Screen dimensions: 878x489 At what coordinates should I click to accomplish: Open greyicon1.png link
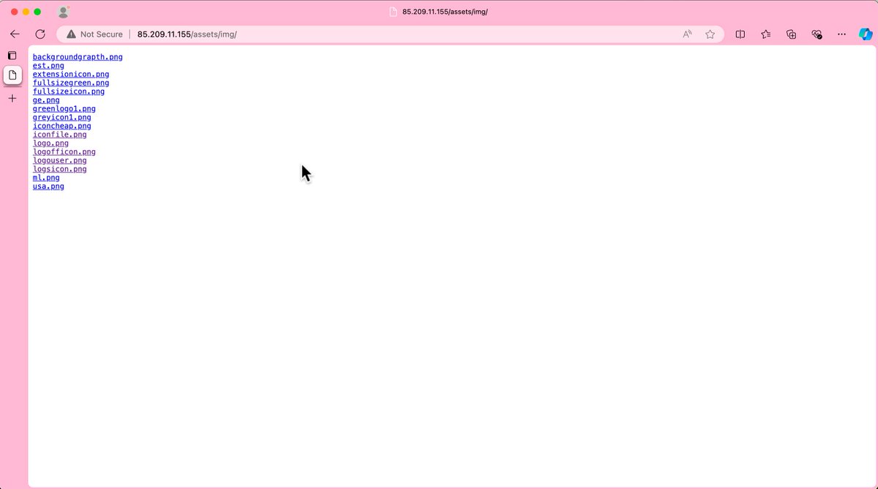pyautogui.click(x=62, y=118)
